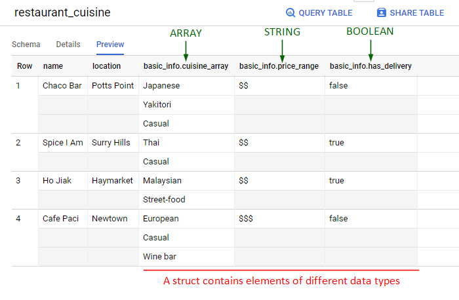Click the true delivery cell for Ho Jiak
The width and height of the screenshot is (459, 300).
371,181
